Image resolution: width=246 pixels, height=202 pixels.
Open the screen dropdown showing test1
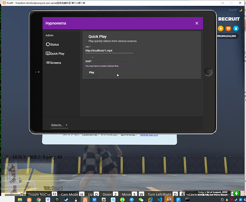click(109, 61)
